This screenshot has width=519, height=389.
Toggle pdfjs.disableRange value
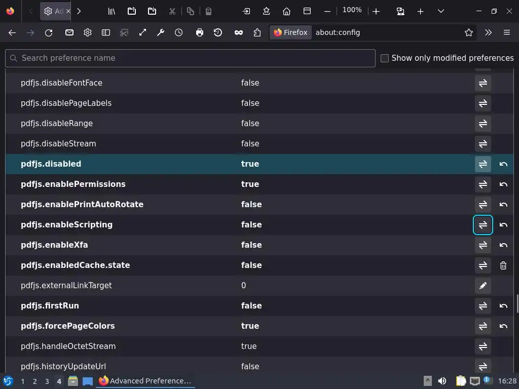pyautogui.click(x=483, y=124)
